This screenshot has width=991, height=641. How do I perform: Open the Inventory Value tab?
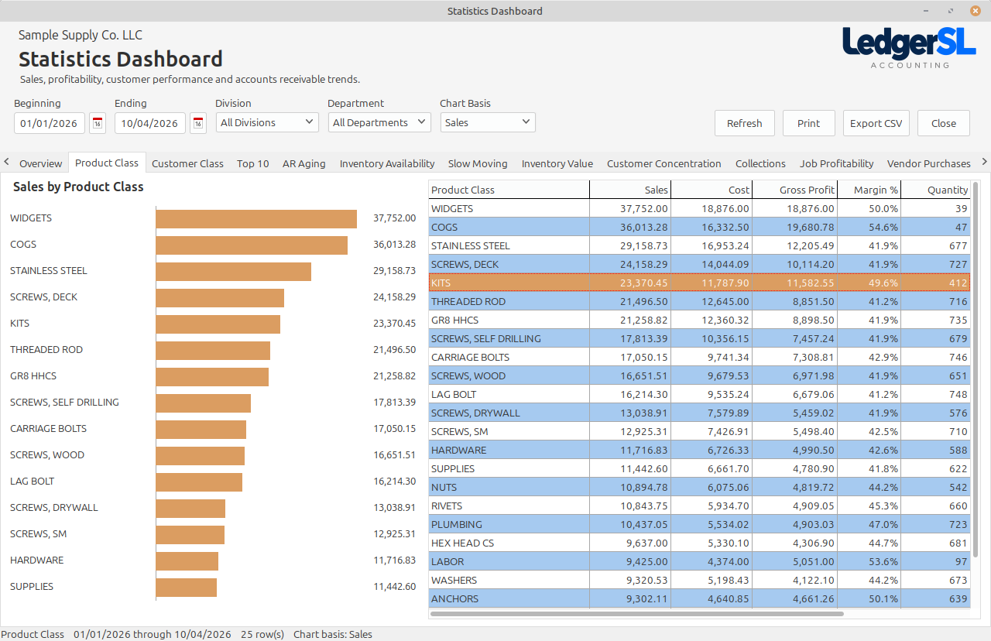(557, 163)
